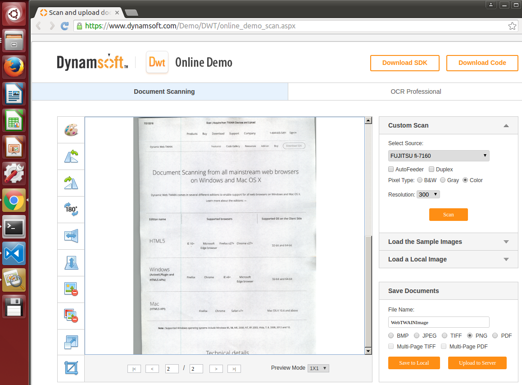Switch to Document Scanning tab

coord(164,92)
